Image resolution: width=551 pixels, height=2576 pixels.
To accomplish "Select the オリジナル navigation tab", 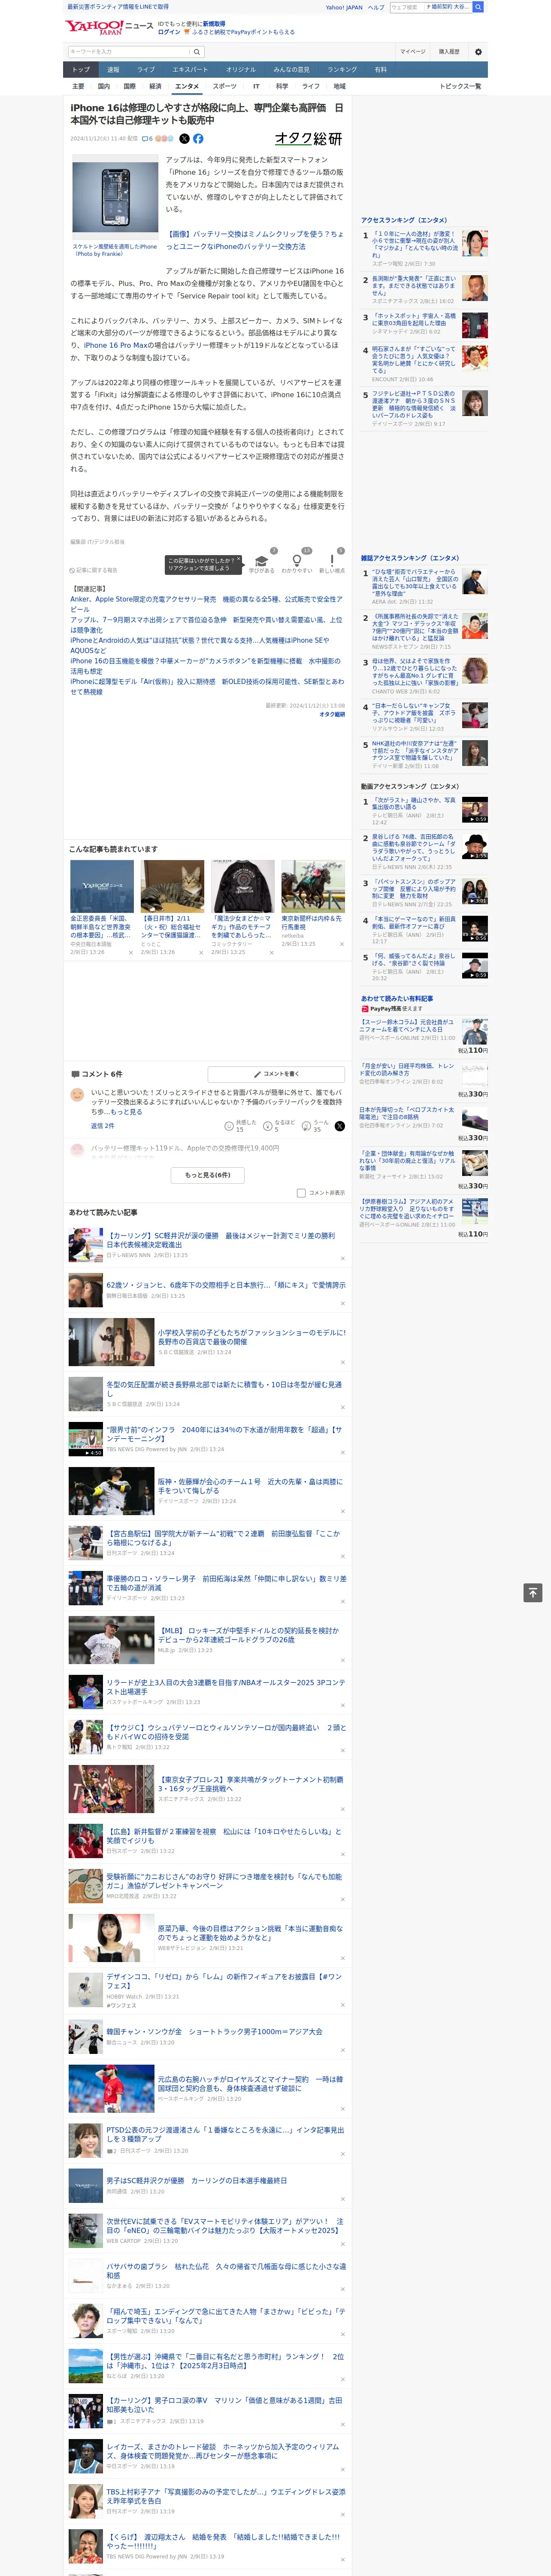I will click(x=241, y=70).
